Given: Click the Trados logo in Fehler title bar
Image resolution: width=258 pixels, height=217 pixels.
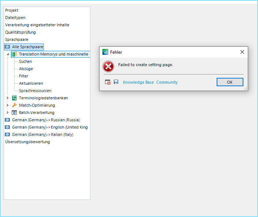Looking at the screenshot, I should [x=105, y=52].
